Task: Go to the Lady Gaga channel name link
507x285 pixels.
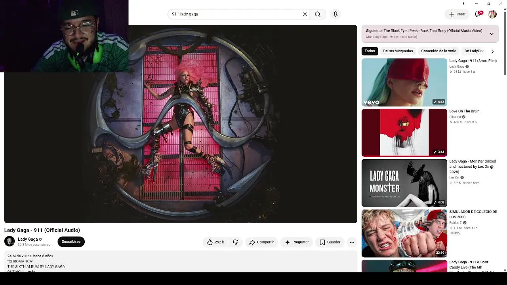Action: (28, 239)
